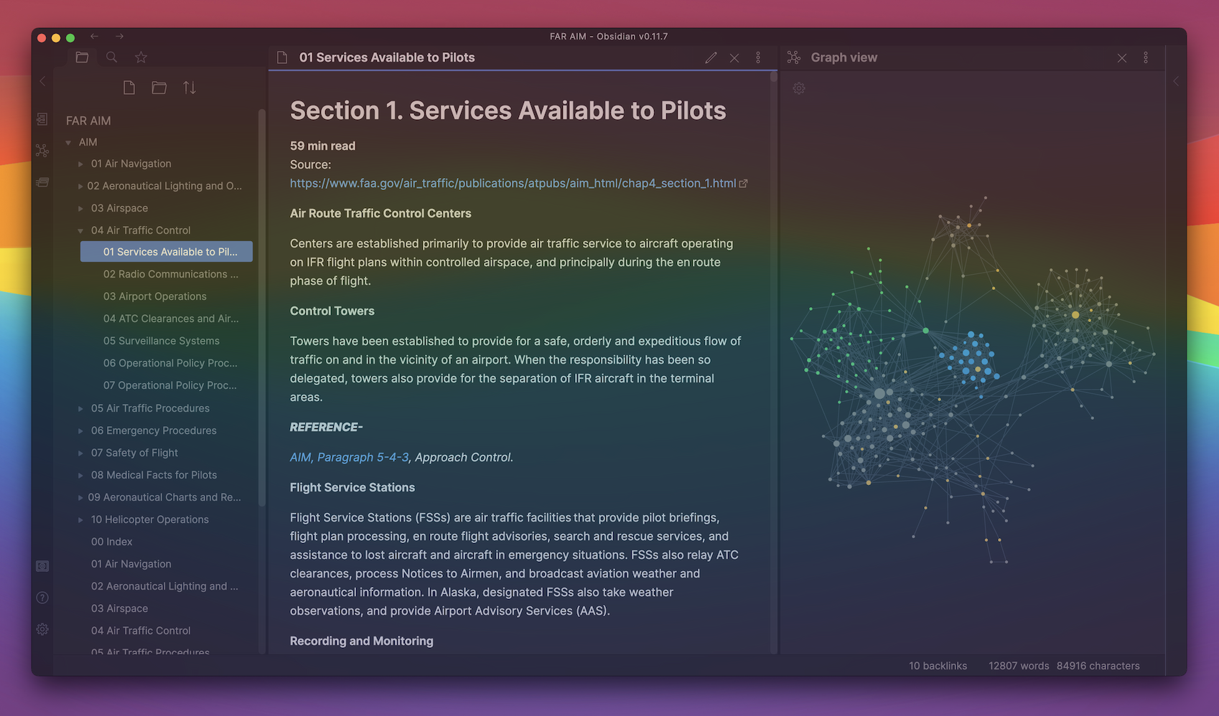Click the 01 Services Available to Pilots pane title
1219x716 pixels.
click(387, 57)
